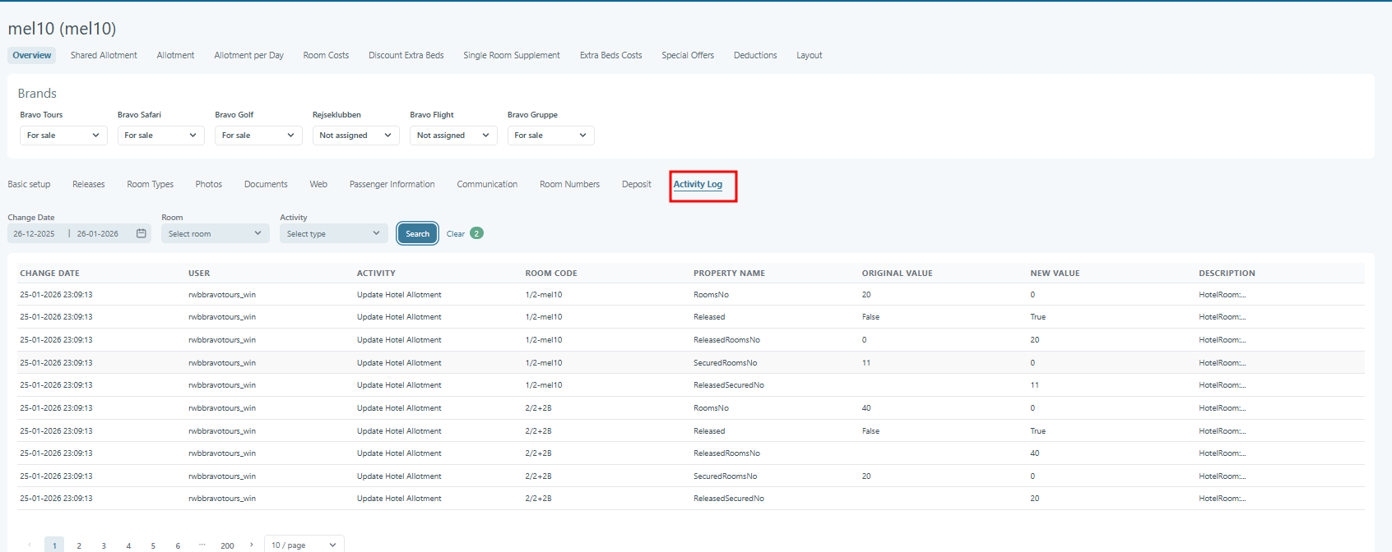Open the Bravo Flight status dropdown
Viewport: 1392px width, 552px height.
[x=453, y=136]
